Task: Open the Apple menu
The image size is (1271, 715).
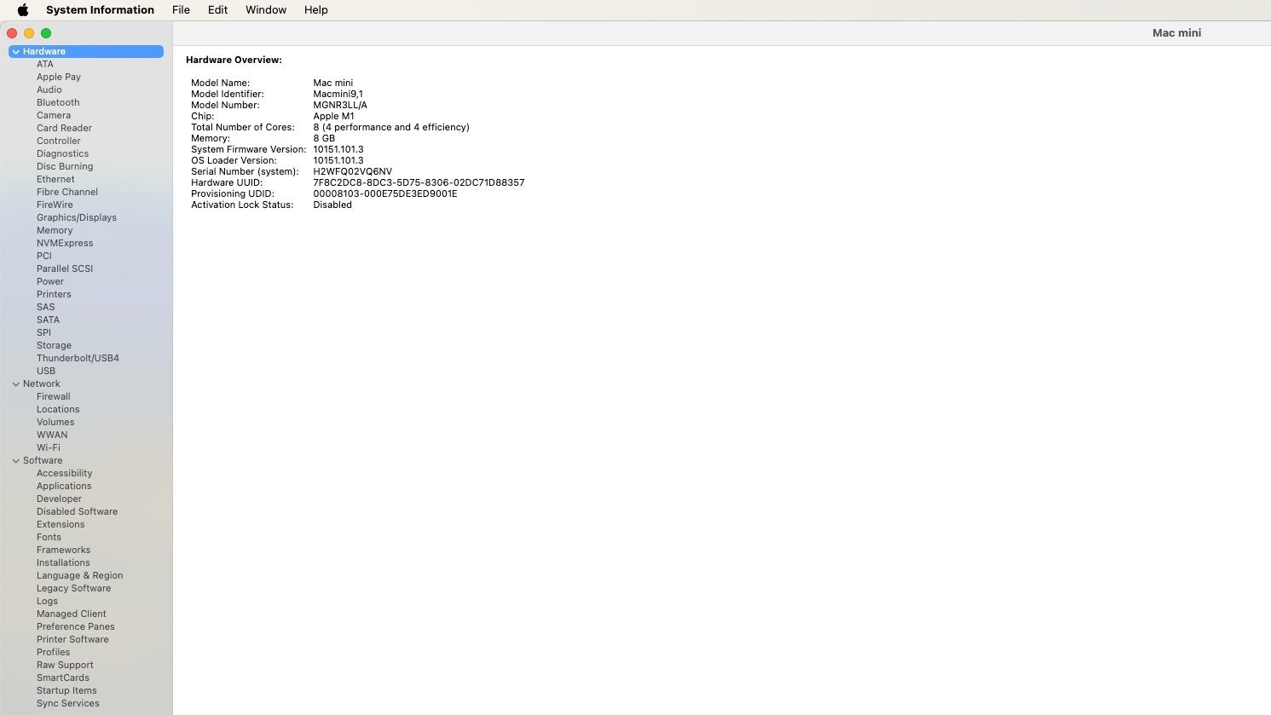Action: [x=23, y=10]
